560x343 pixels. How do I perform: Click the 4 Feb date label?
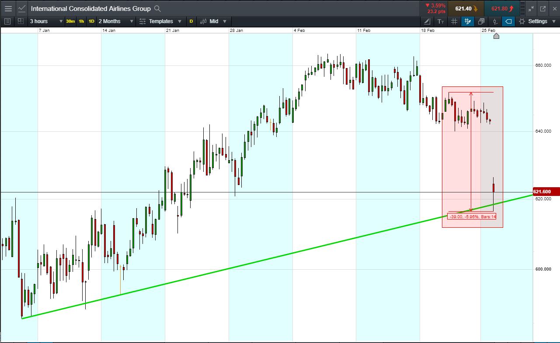coord(299,31)
